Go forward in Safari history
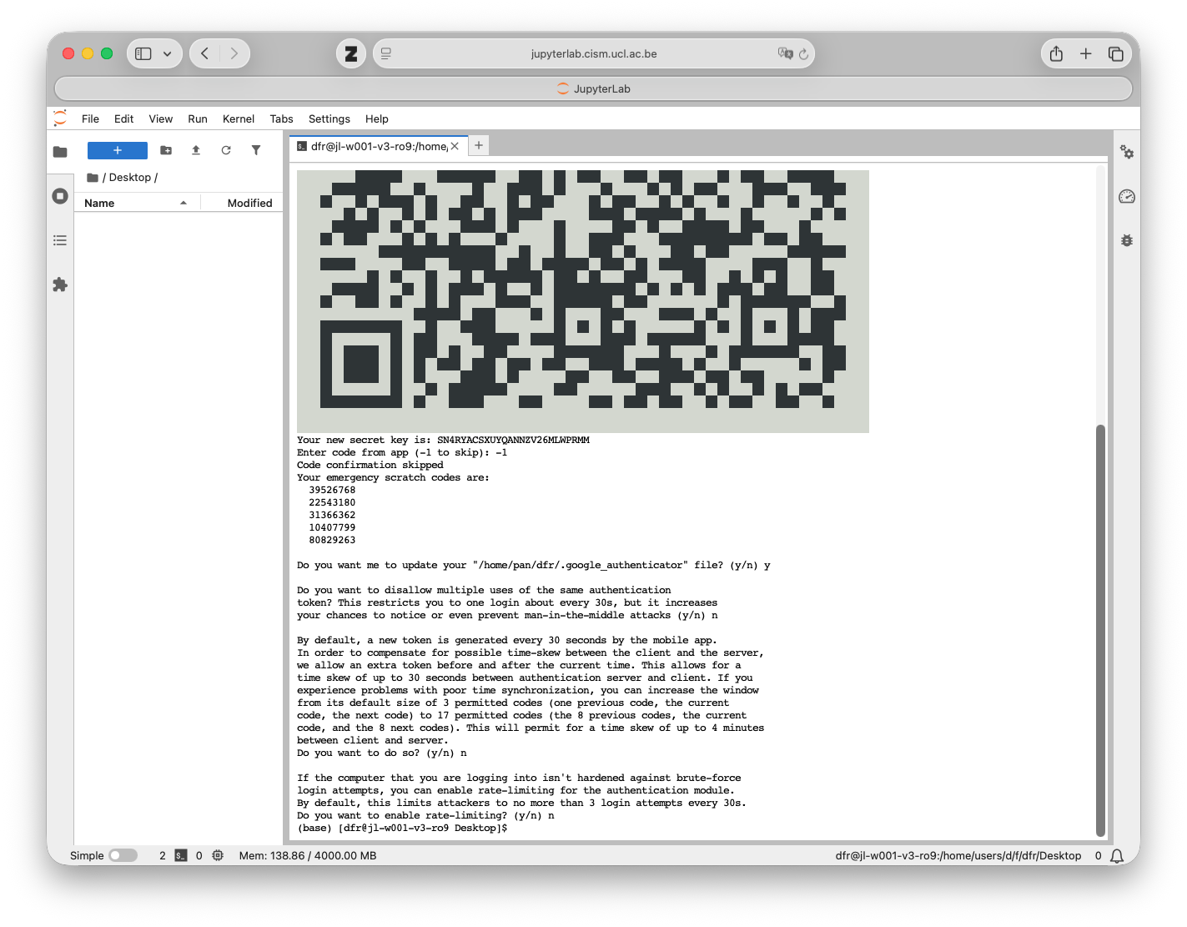1187x927 pixels. click(234, 53)
